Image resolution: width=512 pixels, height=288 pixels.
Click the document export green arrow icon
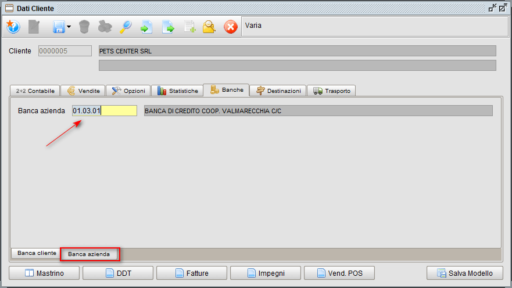(168, 27)
